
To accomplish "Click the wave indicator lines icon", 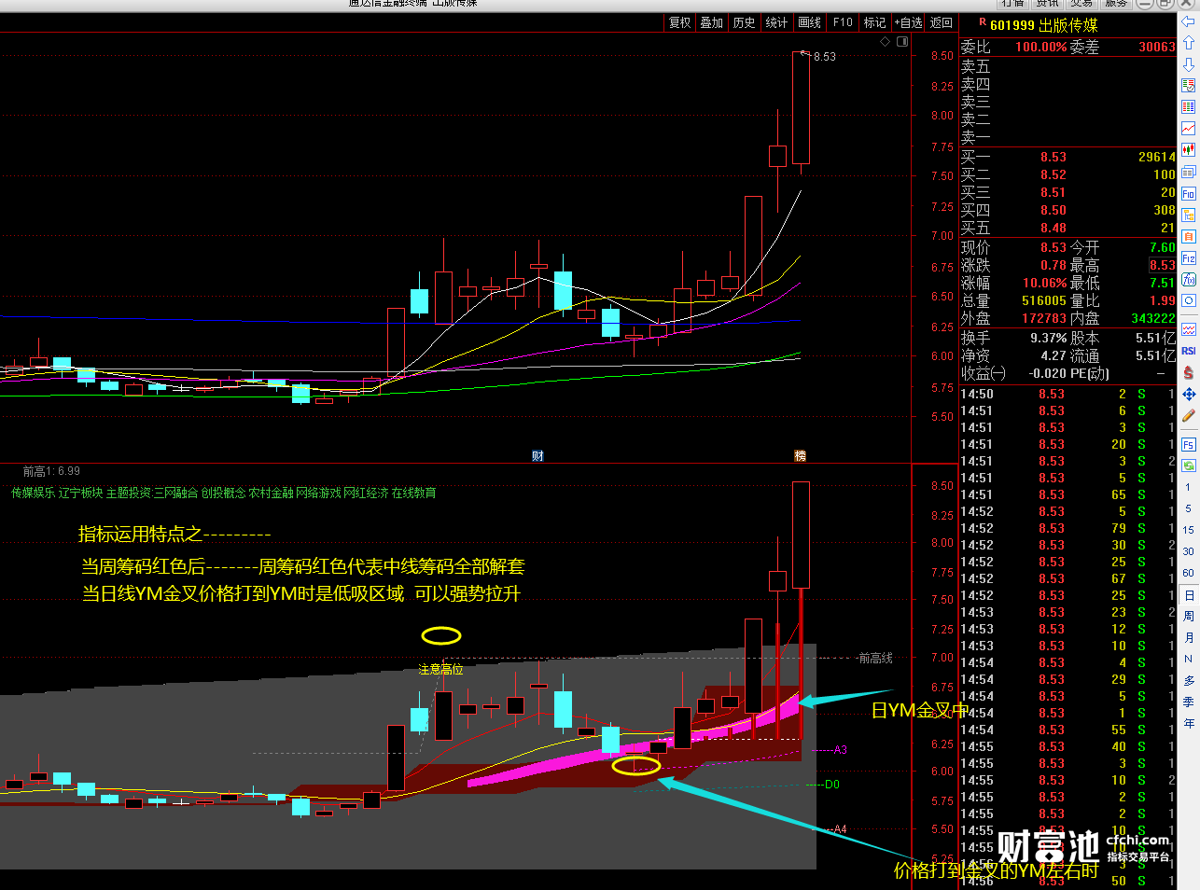I will click(1189, 329).
